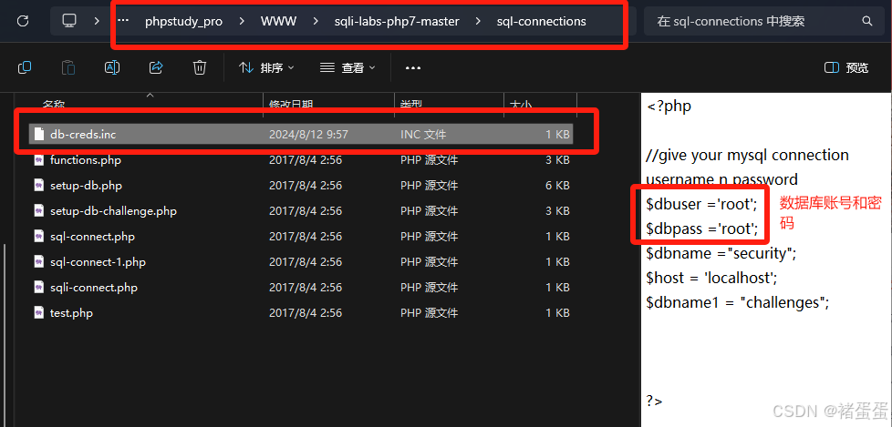Go to the phpstudy_pro breadcrumb folder
This screenshot has width=892, height=427.
click(x=183, y=22)
